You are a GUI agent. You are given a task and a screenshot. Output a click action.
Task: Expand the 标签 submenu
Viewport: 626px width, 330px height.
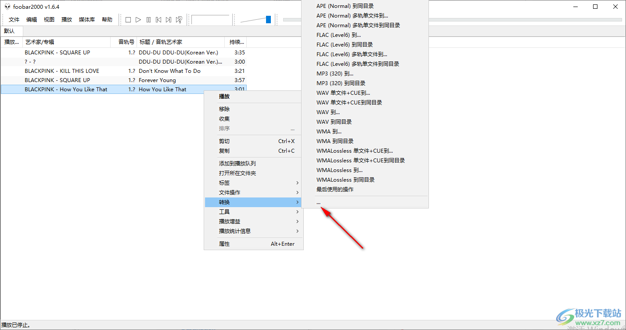[254, 183]
